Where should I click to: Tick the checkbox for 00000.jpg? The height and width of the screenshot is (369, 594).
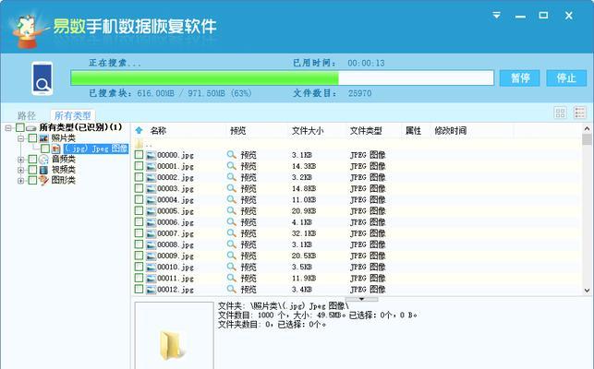point(139,154)
